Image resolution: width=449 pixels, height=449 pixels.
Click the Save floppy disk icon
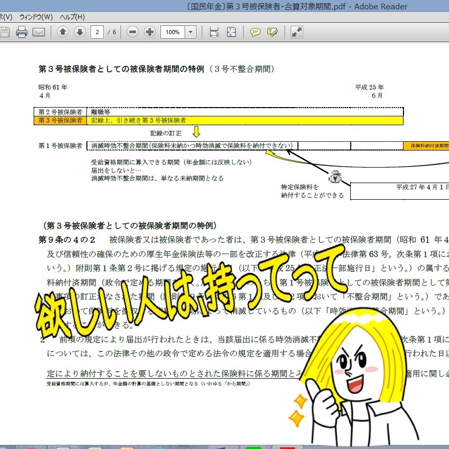tap(5, 32)
